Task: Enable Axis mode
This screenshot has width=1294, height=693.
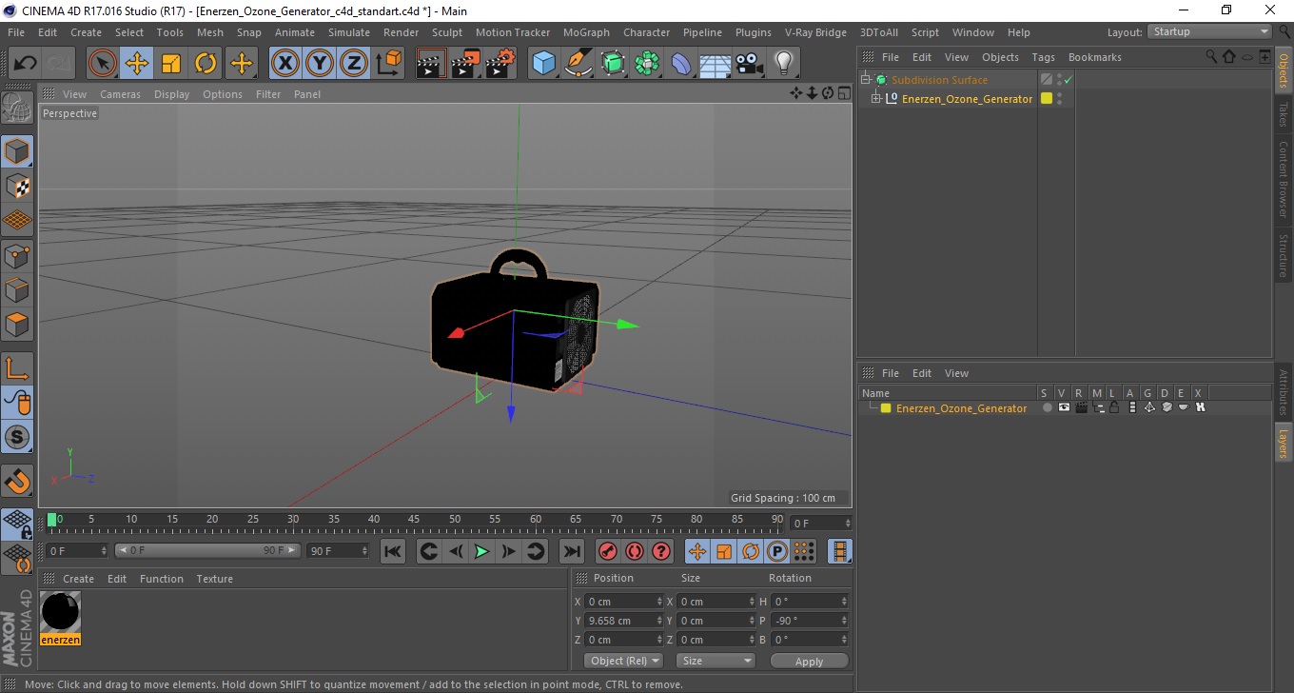Action: point(17,367)
